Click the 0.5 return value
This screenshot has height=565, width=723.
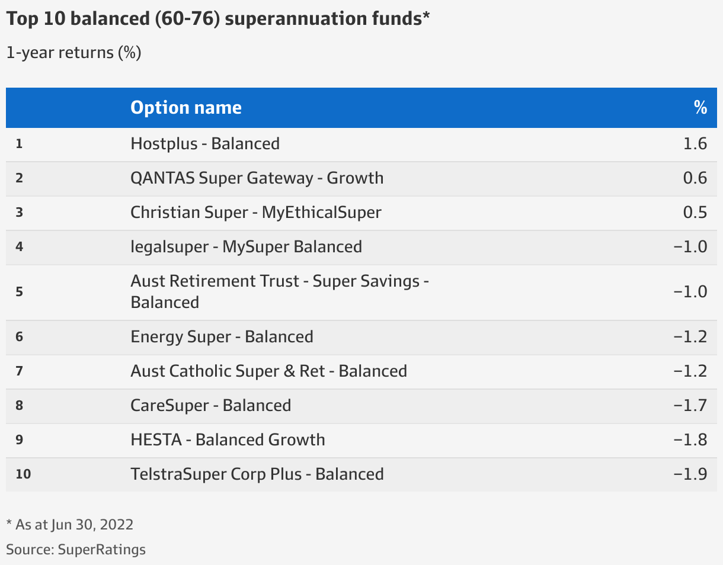click(695, 213)
